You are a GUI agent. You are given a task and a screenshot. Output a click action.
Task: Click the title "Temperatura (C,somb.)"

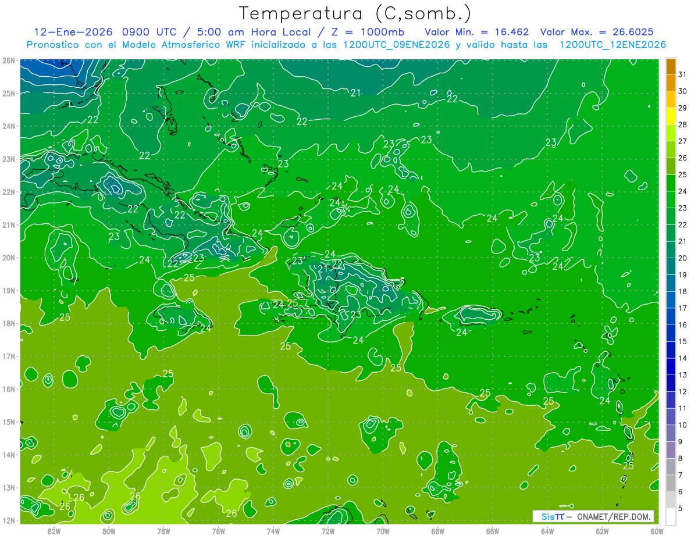click(x=355, y=14)
